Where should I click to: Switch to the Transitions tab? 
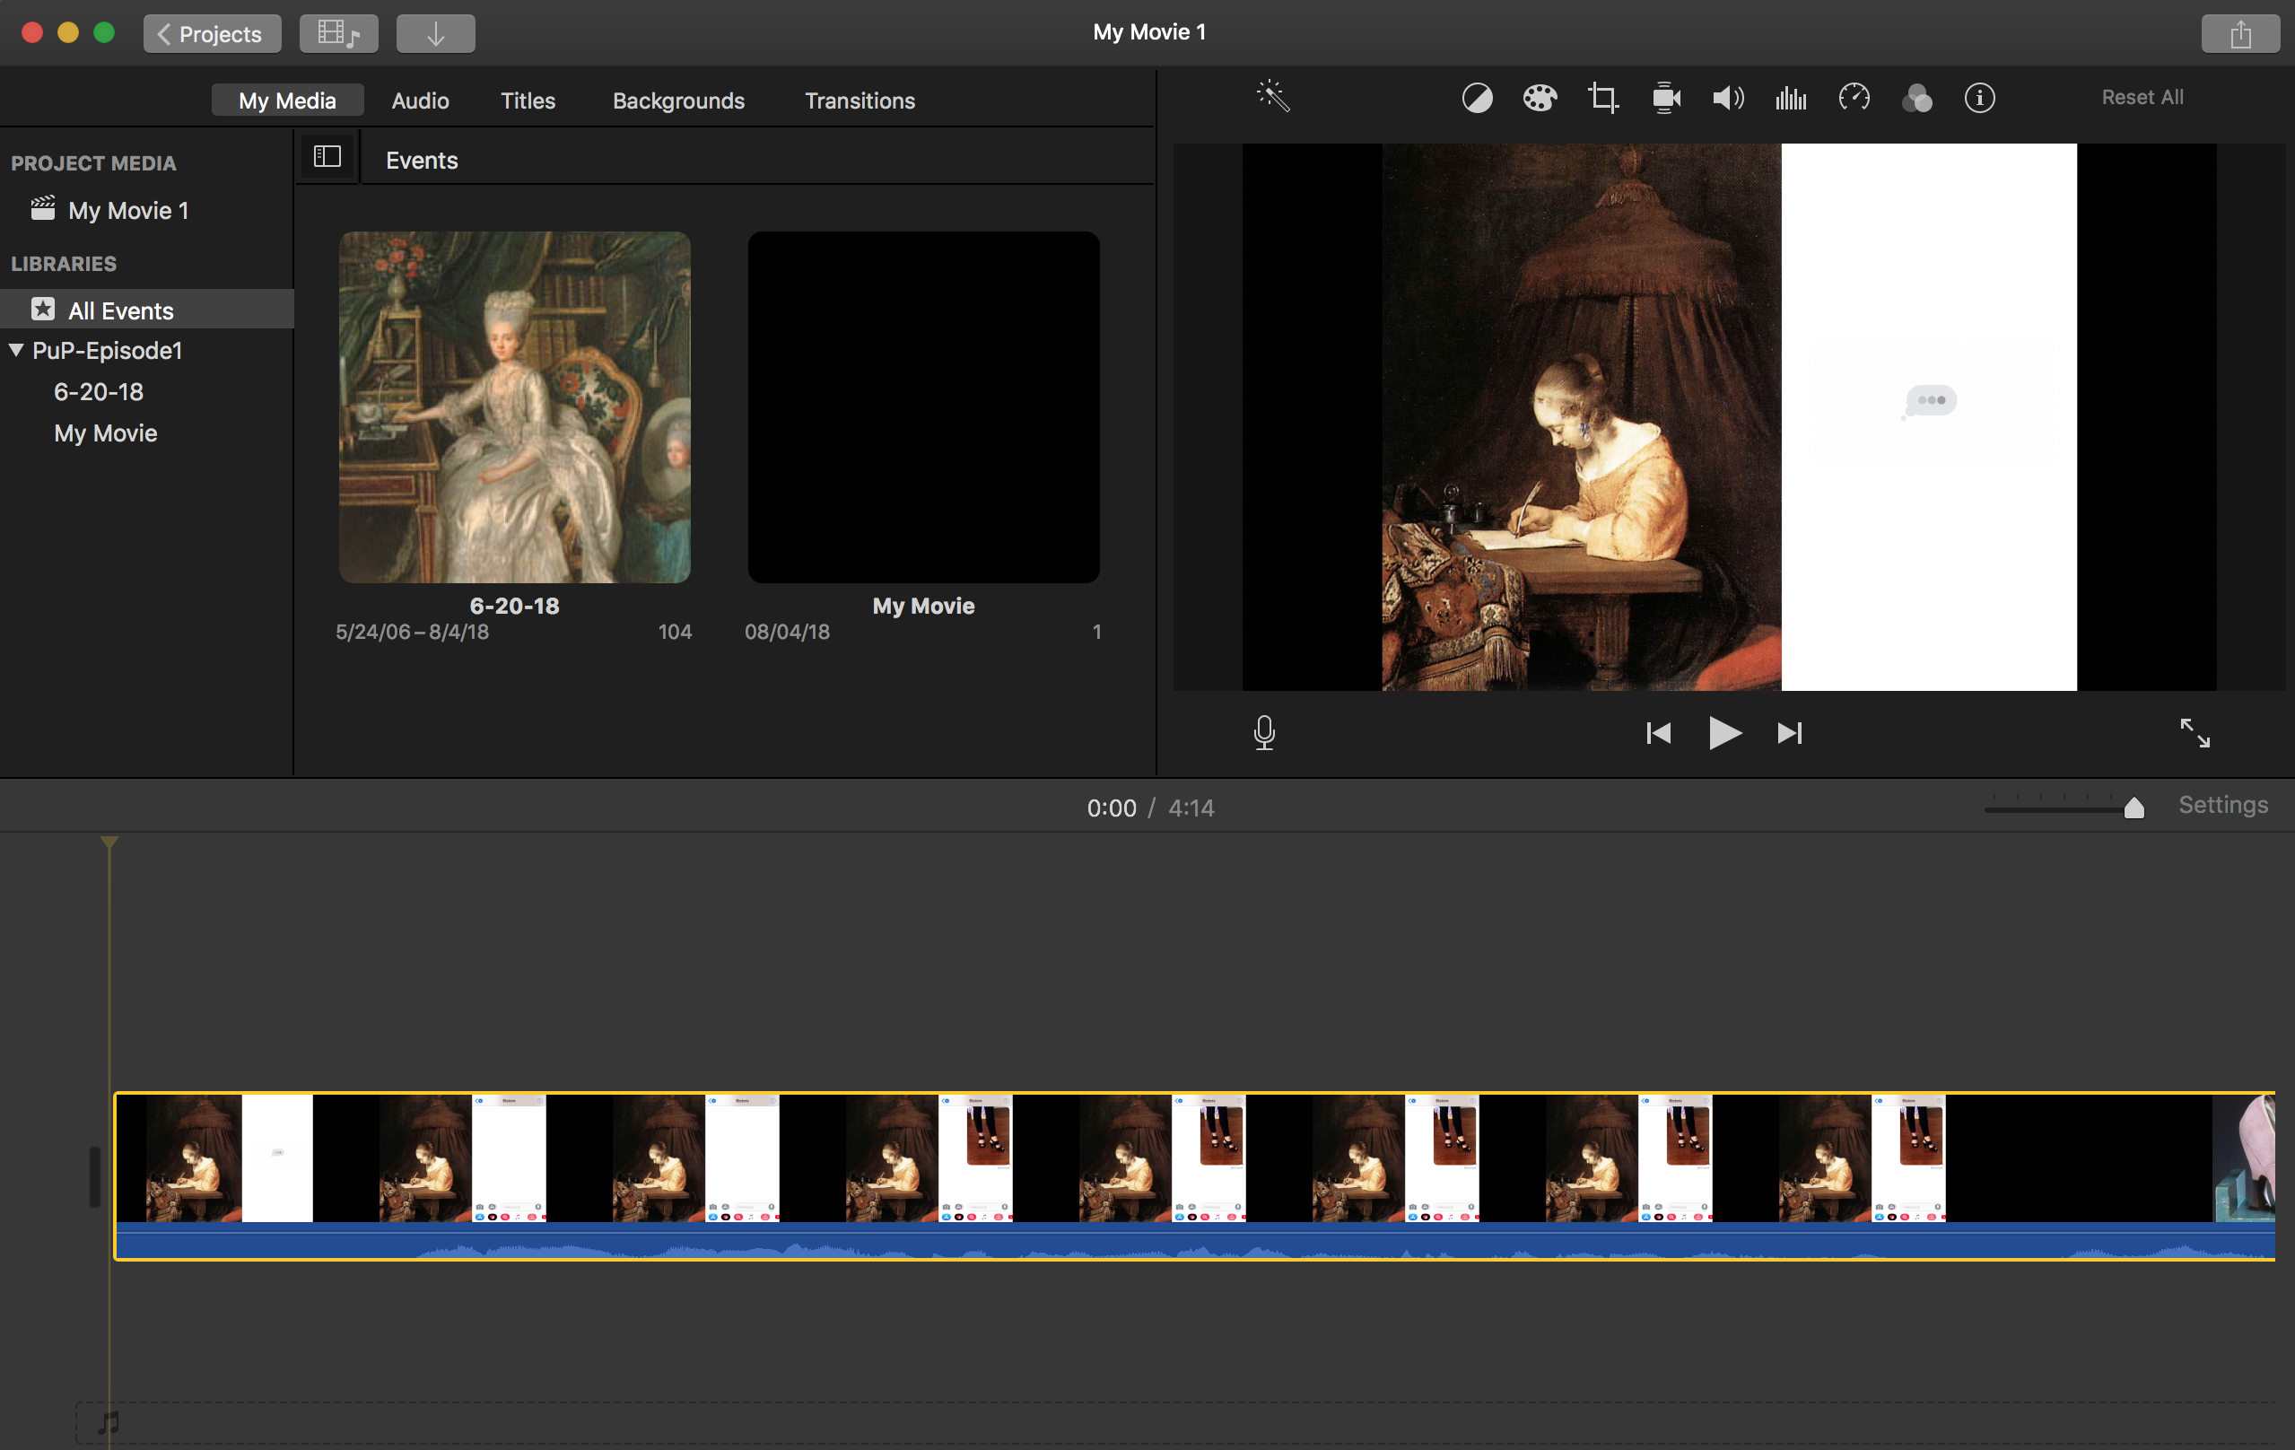pyautogui.click(x=859, y=100)
